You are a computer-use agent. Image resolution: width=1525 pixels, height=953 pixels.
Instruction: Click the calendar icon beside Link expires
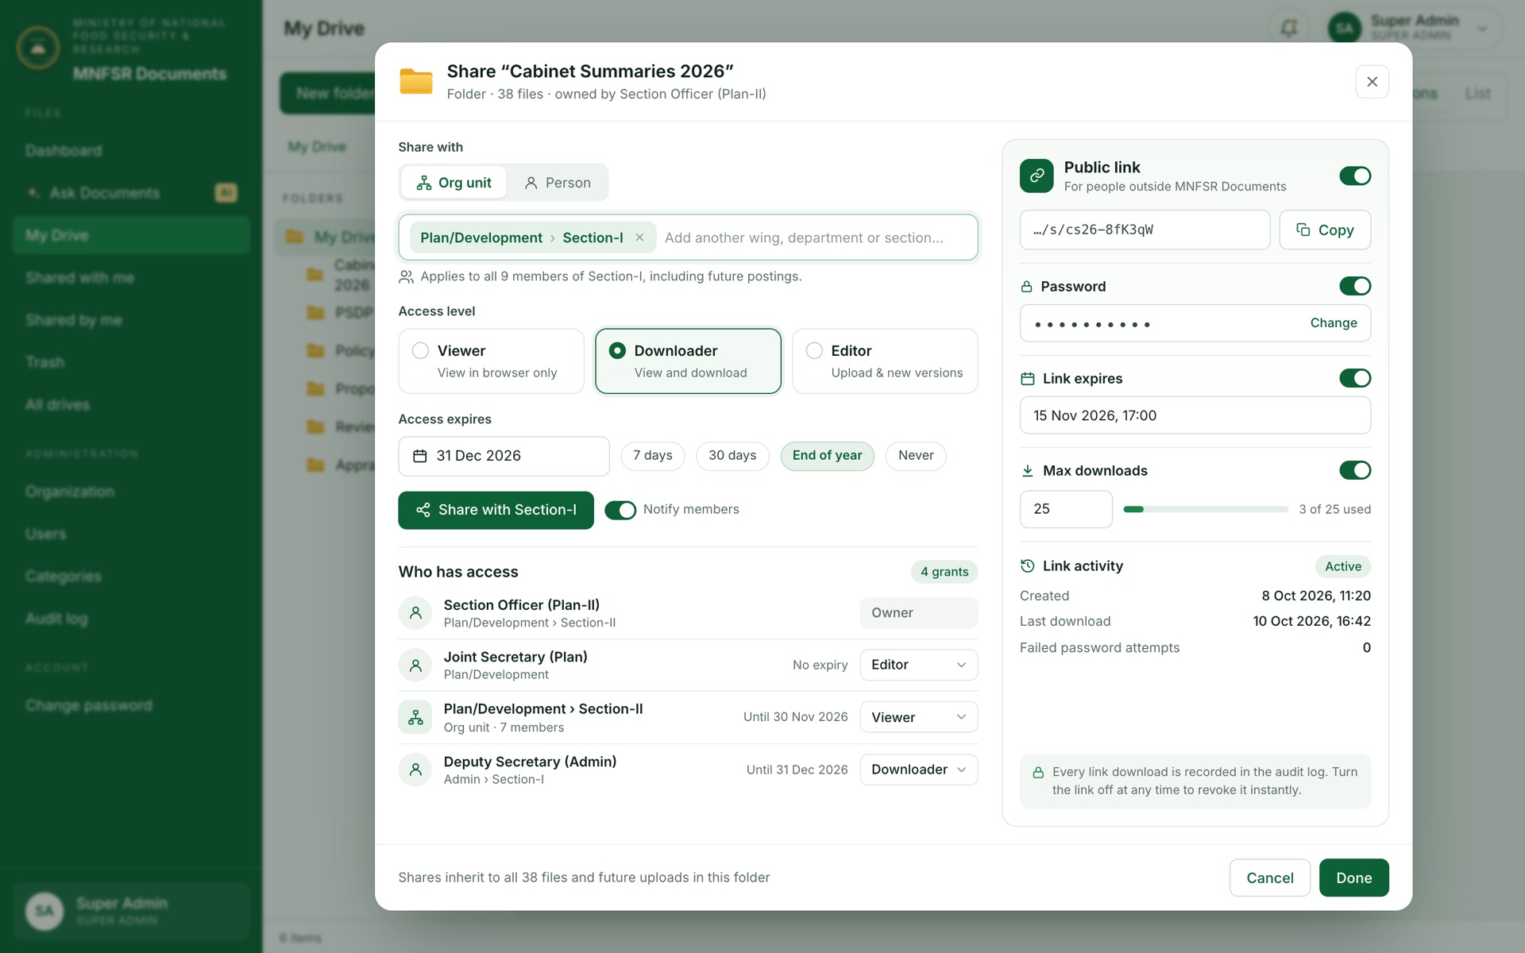(x=1027, y=379)
